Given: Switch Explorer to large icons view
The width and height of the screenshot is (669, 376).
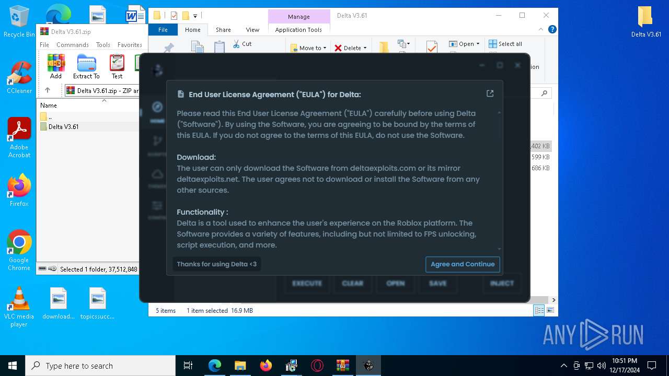Looking at the screenshot, I should coord(549,311).
